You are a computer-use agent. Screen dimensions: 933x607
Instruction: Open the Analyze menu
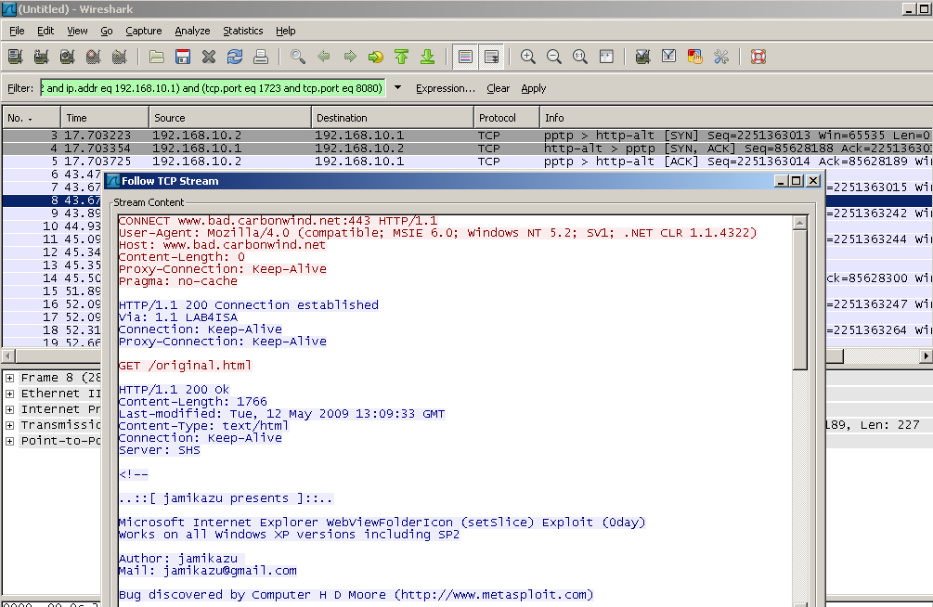(x=192, y=31)
